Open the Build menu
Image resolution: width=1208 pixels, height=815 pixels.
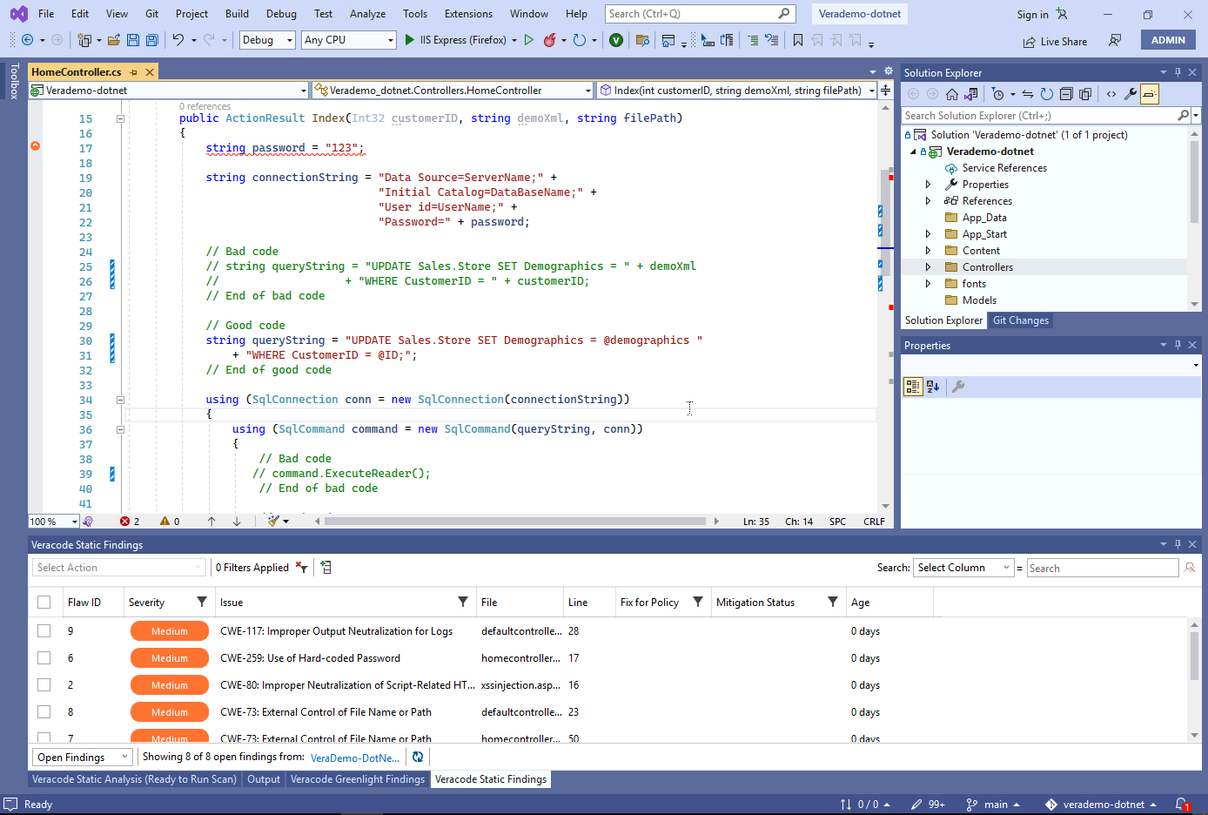(x=237, y=14)
